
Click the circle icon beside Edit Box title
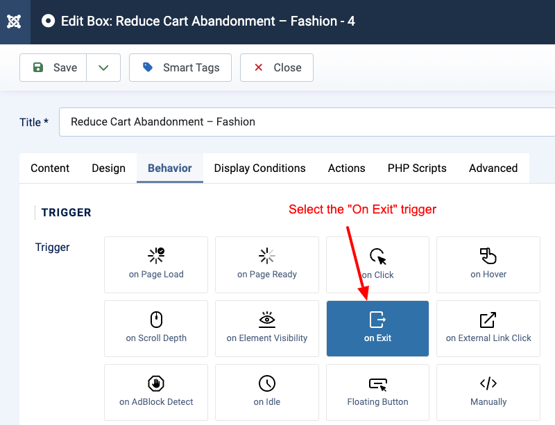click(x=48, y=21)
